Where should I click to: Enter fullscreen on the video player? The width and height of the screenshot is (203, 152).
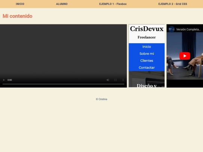[x=115, y=80]
